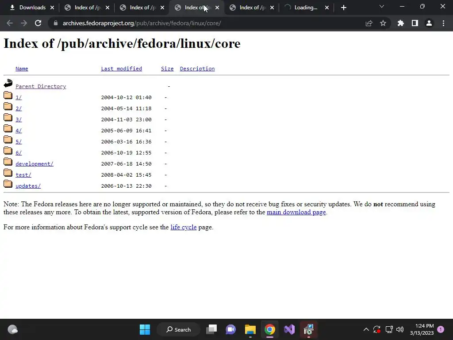Click the taskbar Search box
The image size is (453, 340).
(179, 329)
